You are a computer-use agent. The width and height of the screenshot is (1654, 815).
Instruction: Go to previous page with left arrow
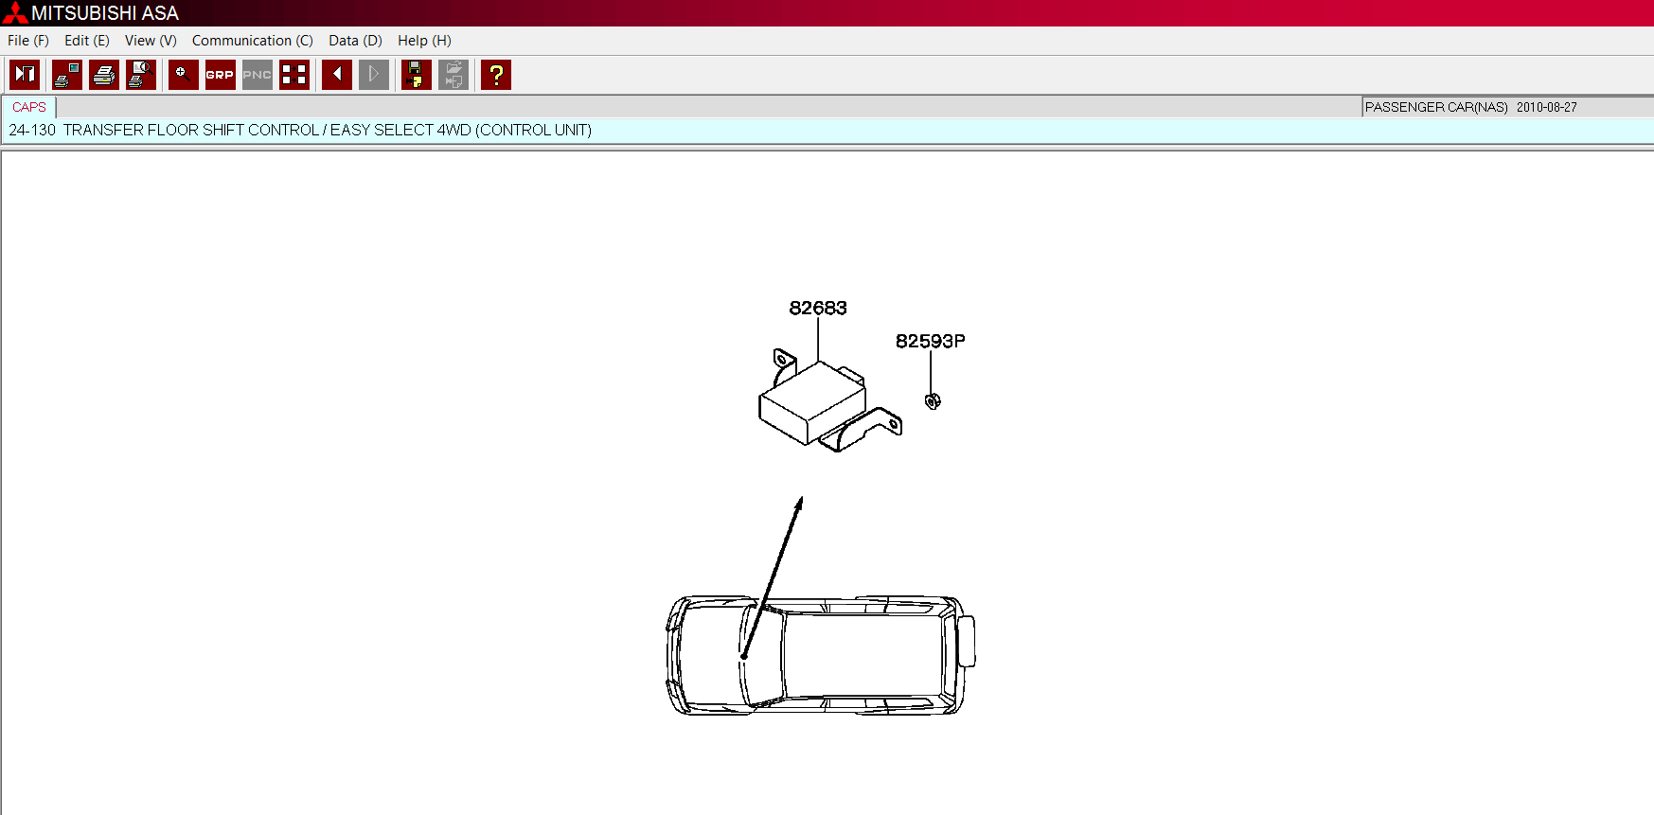pos(336,75)
